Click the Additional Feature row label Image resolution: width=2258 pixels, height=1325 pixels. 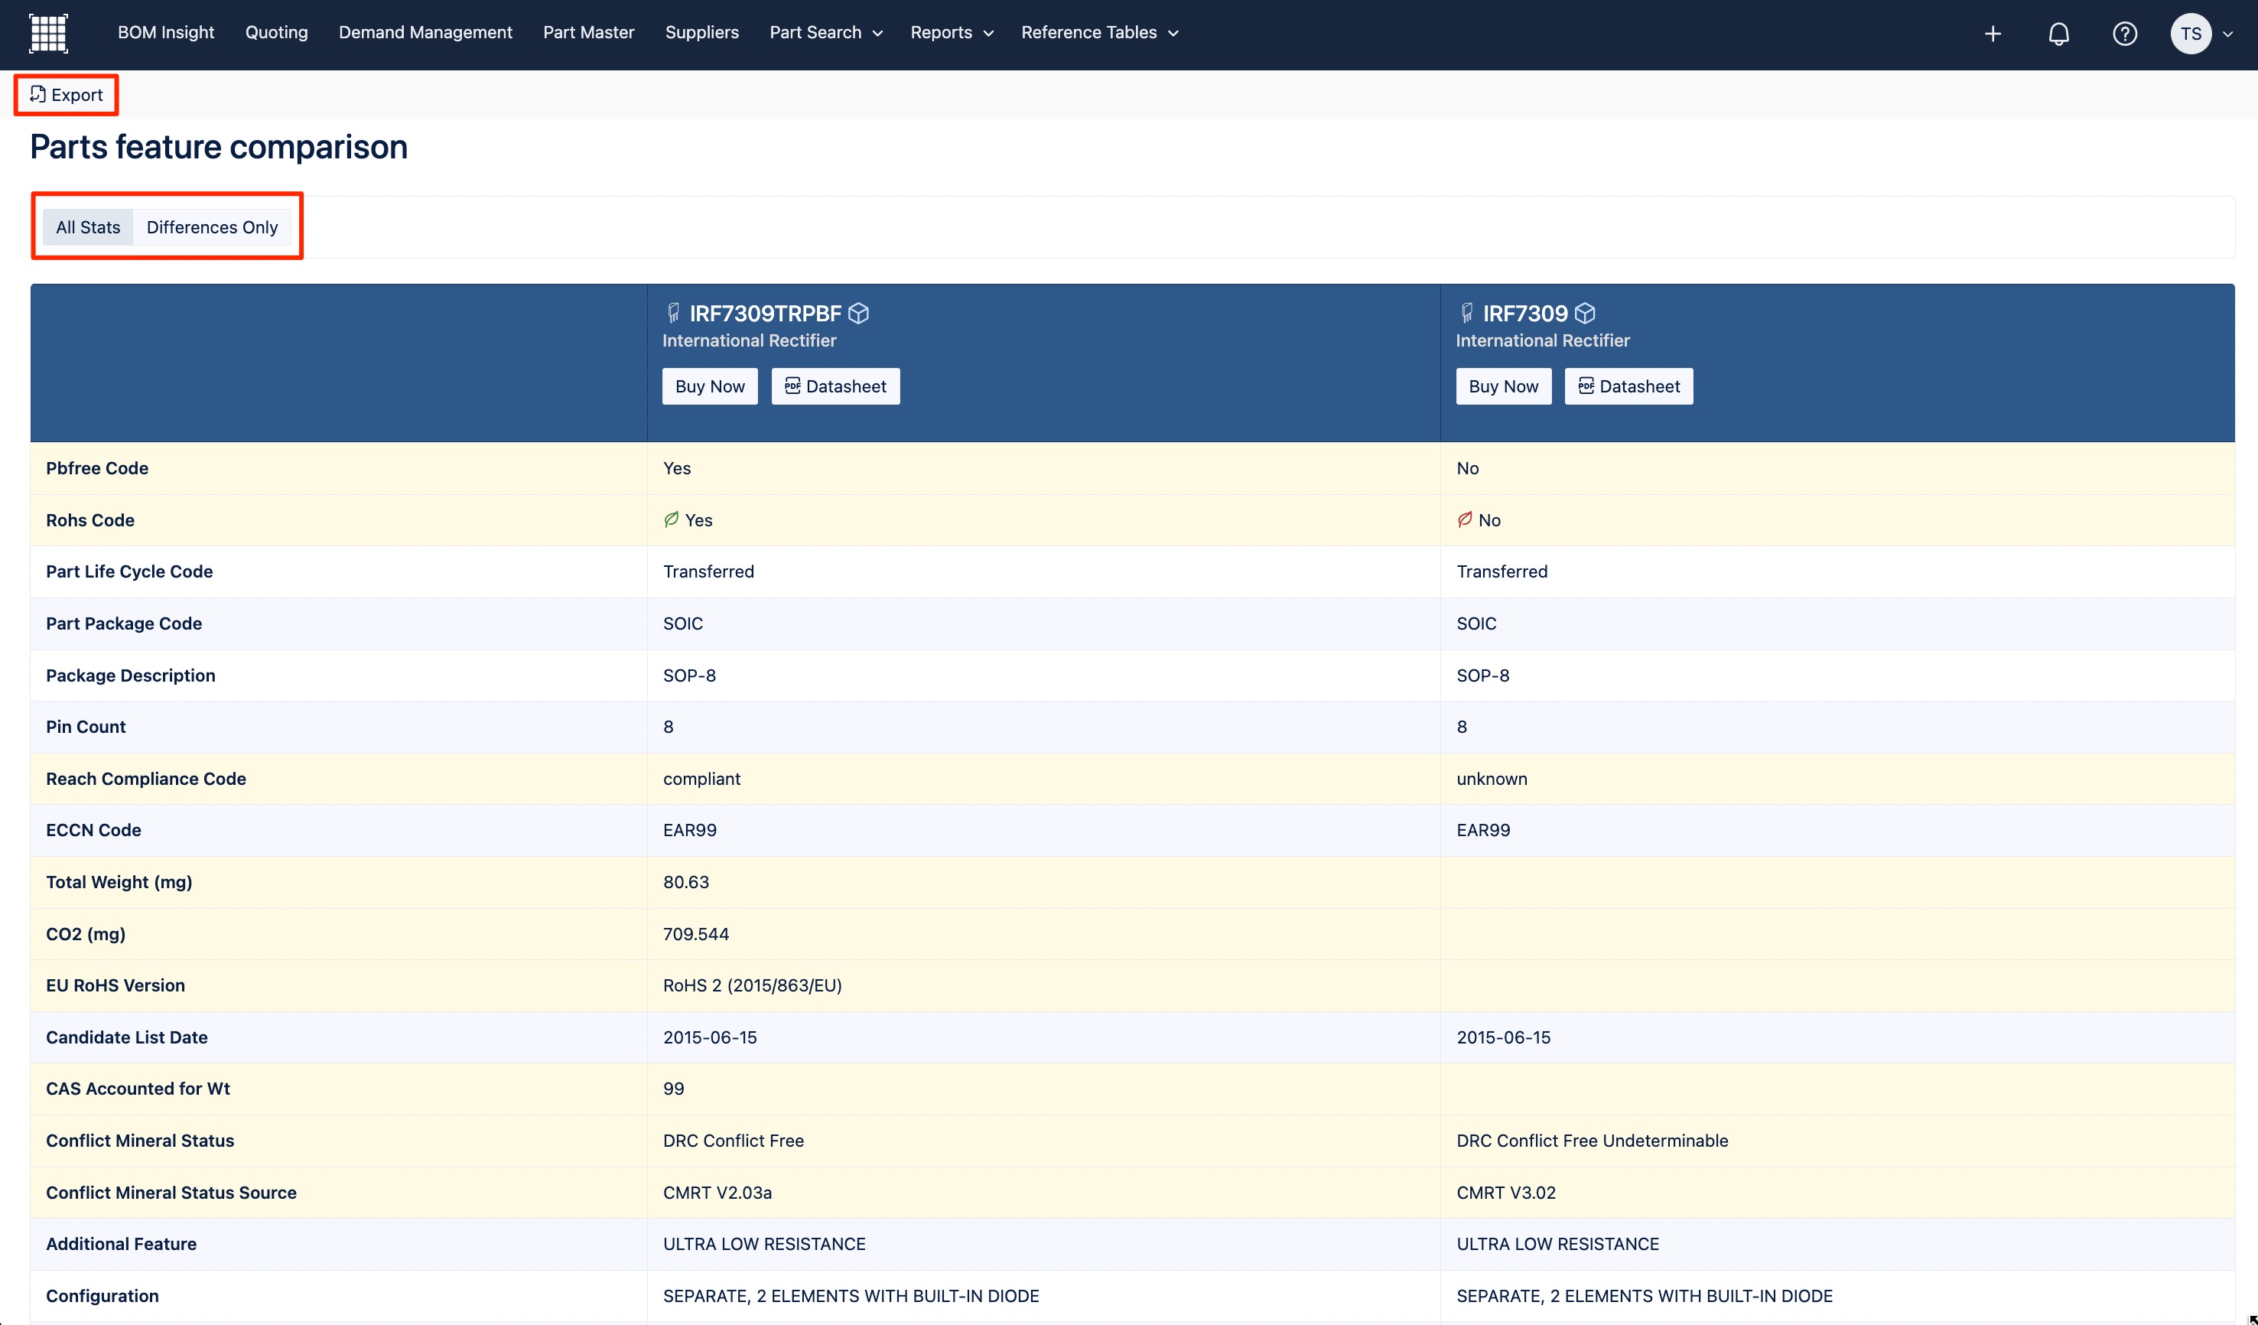121,1245
